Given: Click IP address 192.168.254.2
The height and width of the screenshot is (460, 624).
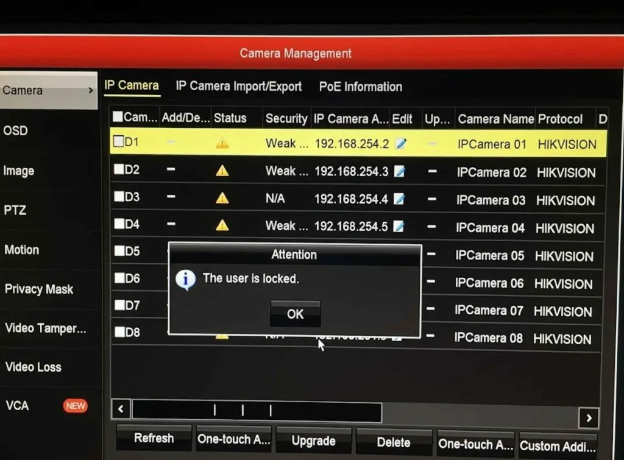Looking at the screenshot, I should coord(352,144).
